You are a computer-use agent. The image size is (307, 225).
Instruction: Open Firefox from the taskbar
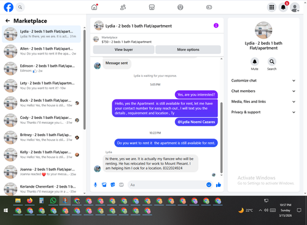tap(29, 201)
